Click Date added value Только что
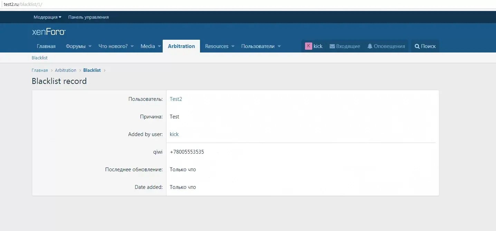Image resolution: width=496 pixels, height=231 pixels. coord(183,187)
